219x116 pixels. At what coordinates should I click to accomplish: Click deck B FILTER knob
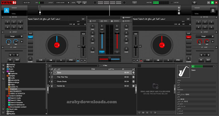[126, 49]
